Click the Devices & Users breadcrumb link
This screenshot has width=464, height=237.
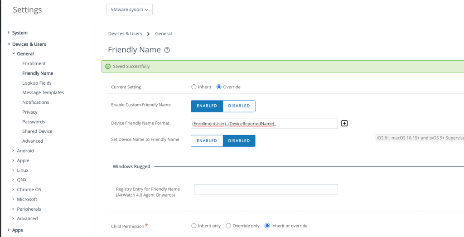(125, 34)
